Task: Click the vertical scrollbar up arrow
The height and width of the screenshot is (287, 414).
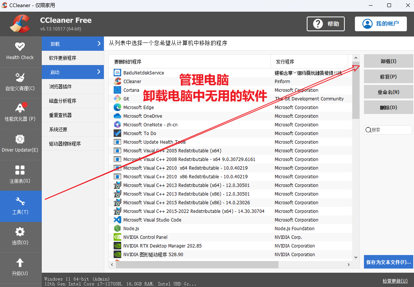Action: tap(356, 58)
